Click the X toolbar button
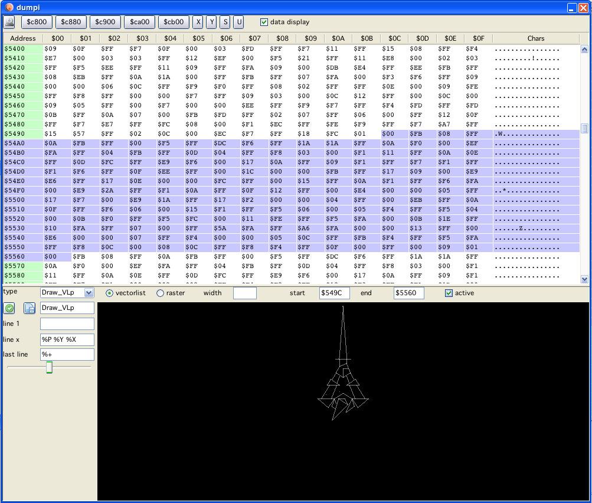The height and width of the screenshot is (503, 592). click(198, 22)
